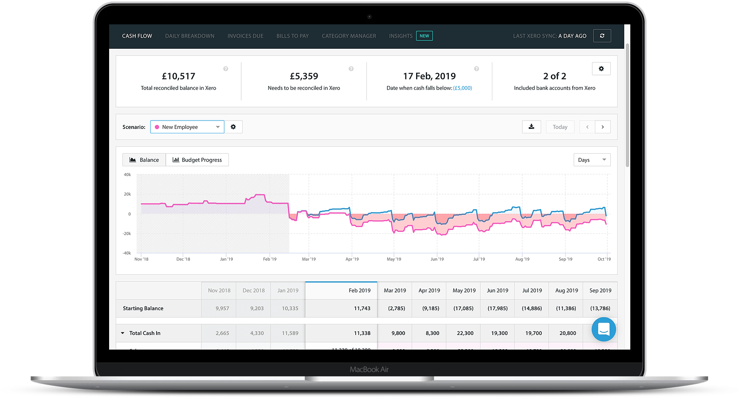
Task: Open bank accounts settings gear
Action: pos(601,69)
